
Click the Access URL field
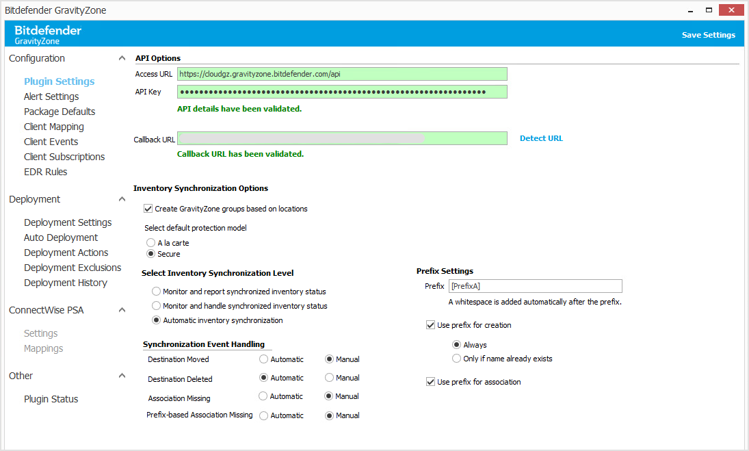tap(342, 74)
